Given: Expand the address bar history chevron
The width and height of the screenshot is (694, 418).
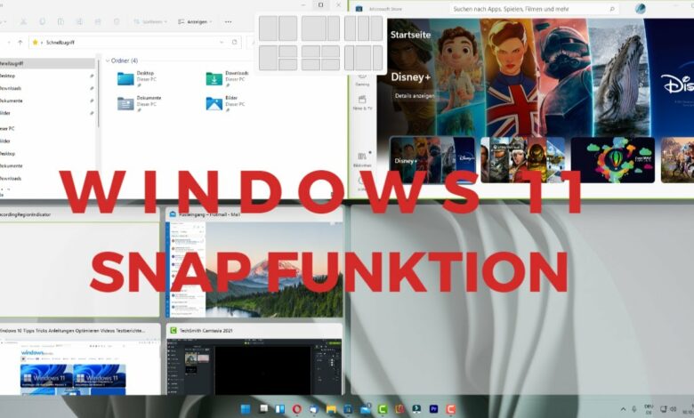Looking at the screenshot, I should 222,42.
